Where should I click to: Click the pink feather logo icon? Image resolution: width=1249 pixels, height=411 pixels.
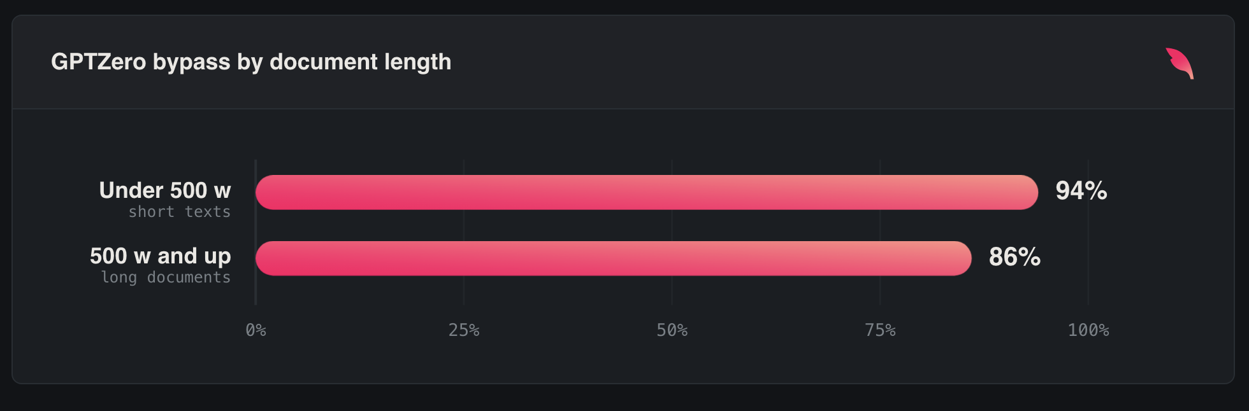(x=1180, y=63)
